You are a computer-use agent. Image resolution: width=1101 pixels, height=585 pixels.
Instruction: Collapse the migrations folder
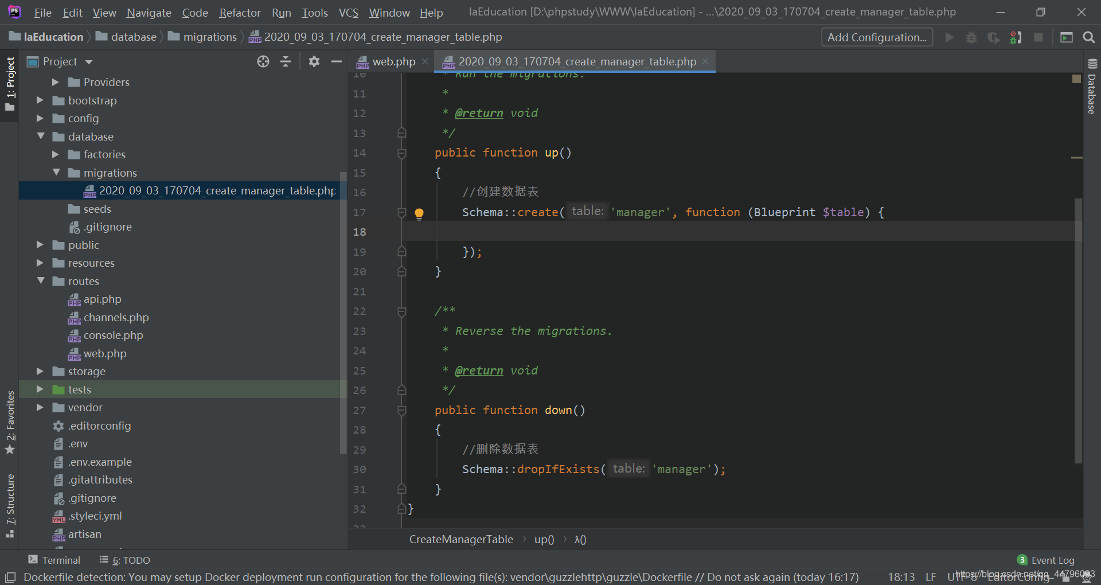point(56,173)
